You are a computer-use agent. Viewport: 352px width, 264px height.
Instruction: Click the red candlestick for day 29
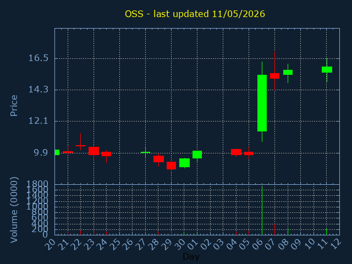pyautogui.click(x=171, y=166)
